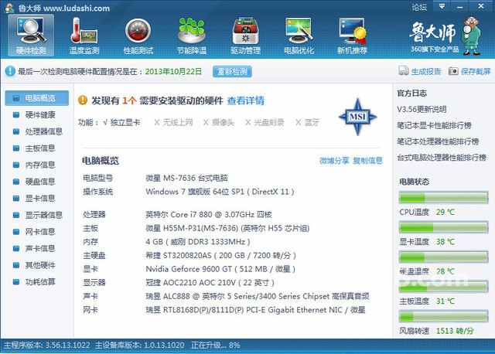Image resolution: width=495 pixels, height=354 pixels.
Task: Click the 蓝牙 feature indicator
Action: tap(308, 122)
